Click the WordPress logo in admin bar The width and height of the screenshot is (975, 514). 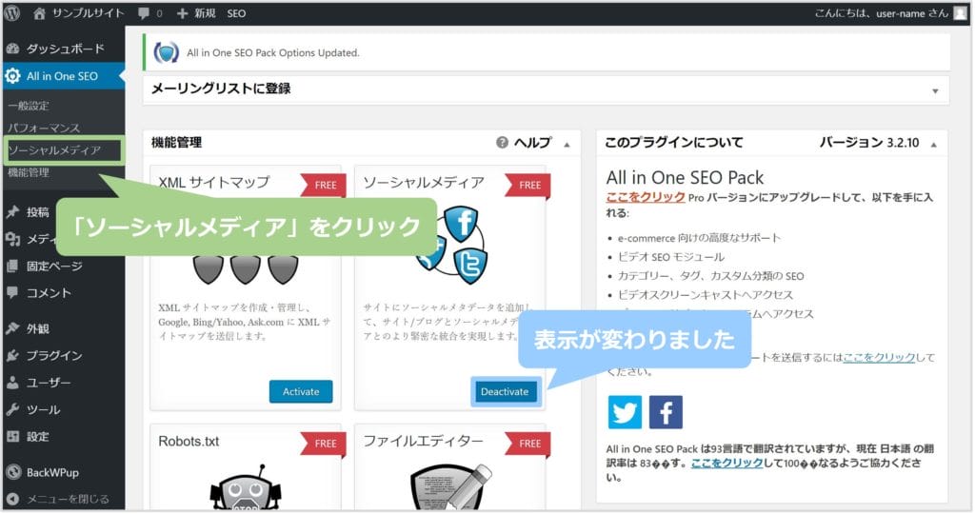pos(11,13)
